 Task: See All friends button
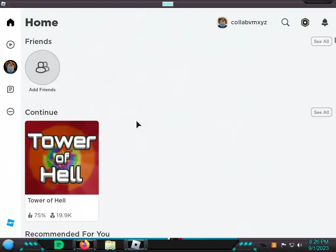click(x=321, y=41)
